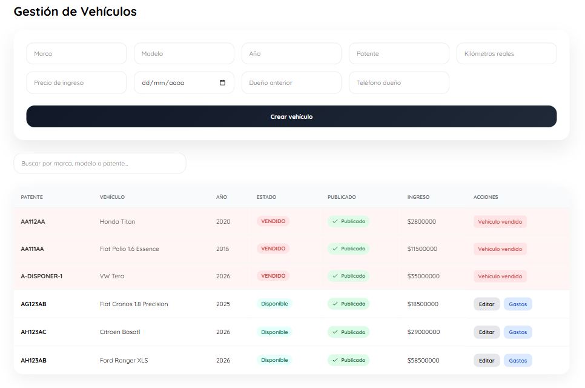This screenshot has width=585, height=388.
Task: Click the green checkmark in Honda Titan's Publicado badge
Action: click(335, 221)
